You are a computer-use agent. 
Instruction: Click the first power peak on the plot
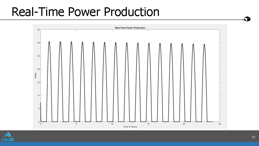(49, 42)
